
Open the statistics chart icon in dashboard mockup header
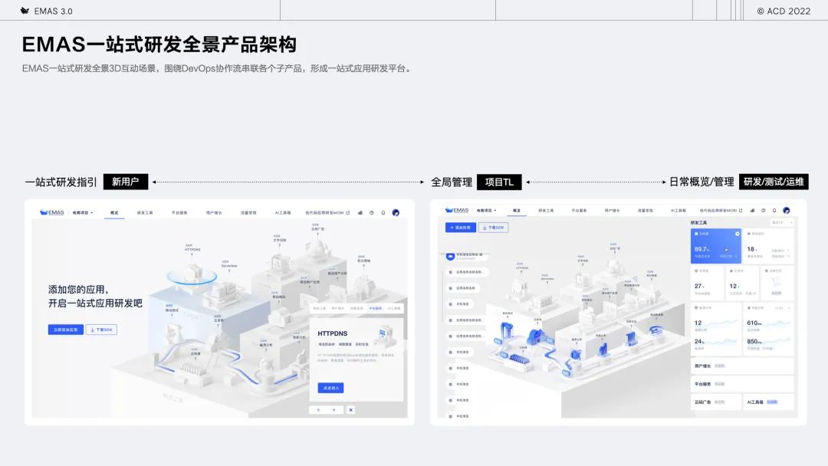point(752,211)
